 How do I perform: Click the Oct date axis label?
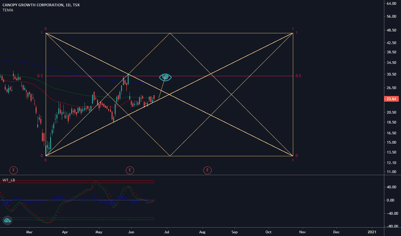268,232
